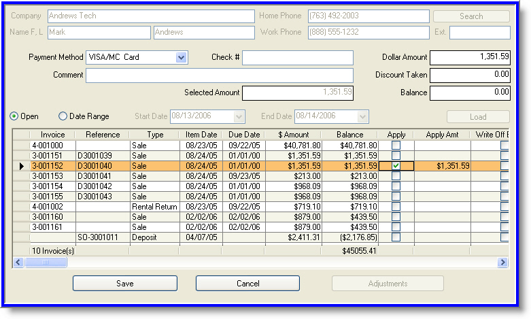Click the scroll left arrow of grid
The width and height of the screenshot is (531, 319).
point(18,262)
